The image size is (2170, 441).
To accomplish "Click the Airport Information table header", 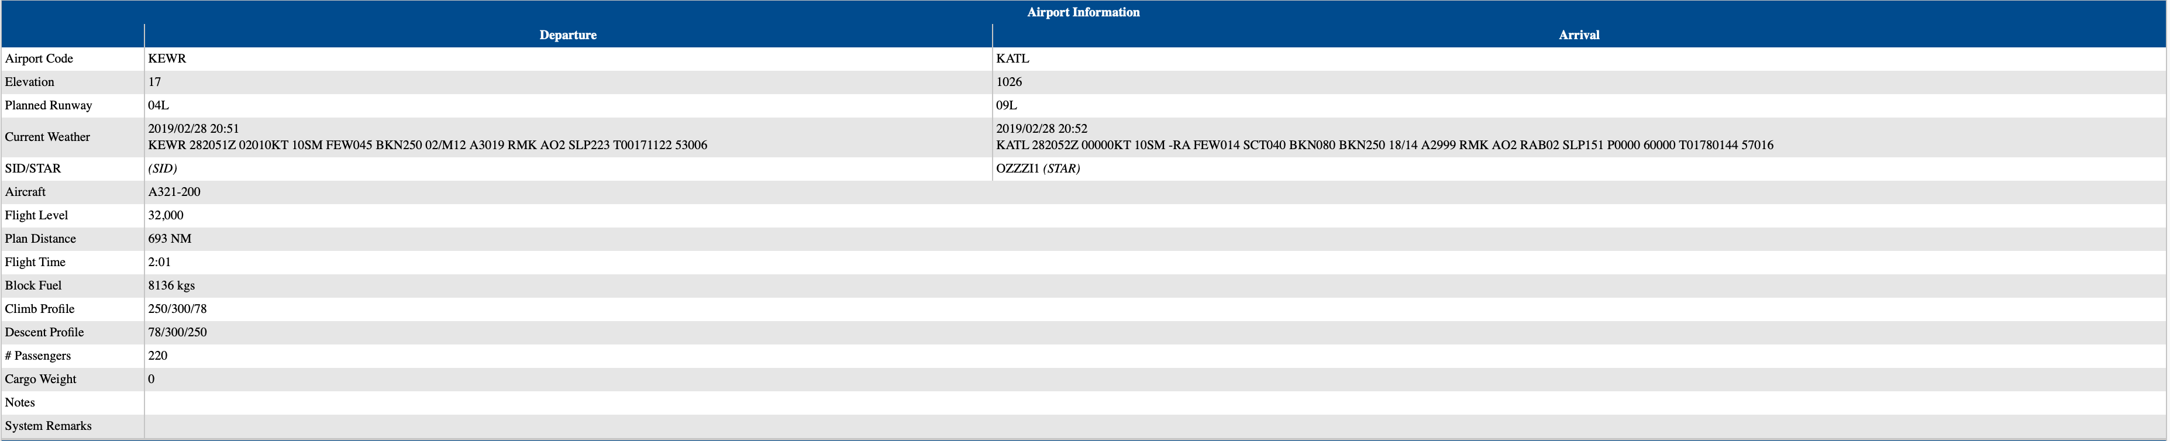I will [x=1083, y=12].
